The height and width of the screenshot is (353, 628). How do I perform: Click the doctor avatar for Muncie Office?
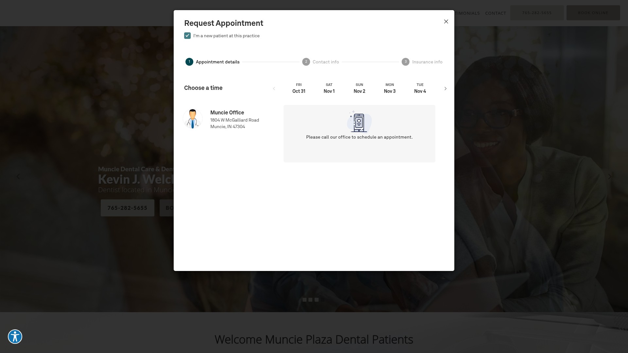(193, 119)
